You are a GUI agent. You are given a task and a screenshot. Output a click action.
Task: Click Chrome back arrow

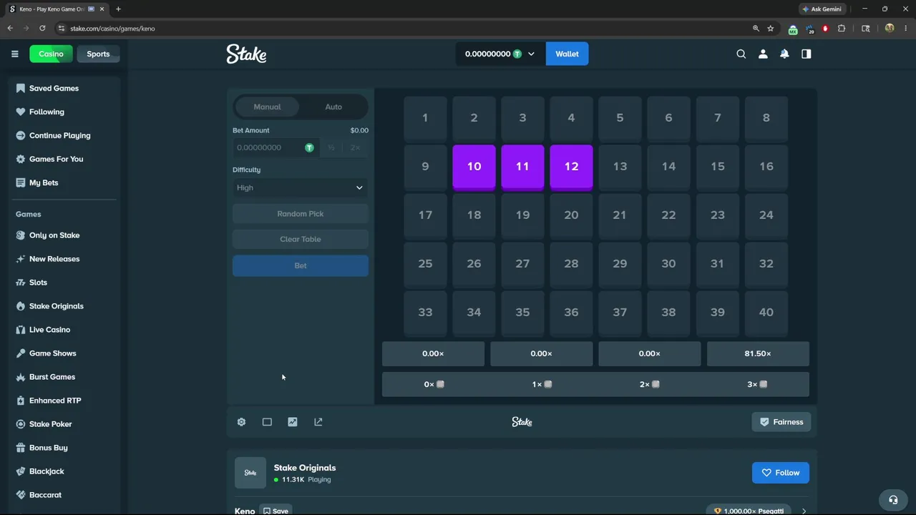pos(10,29)
